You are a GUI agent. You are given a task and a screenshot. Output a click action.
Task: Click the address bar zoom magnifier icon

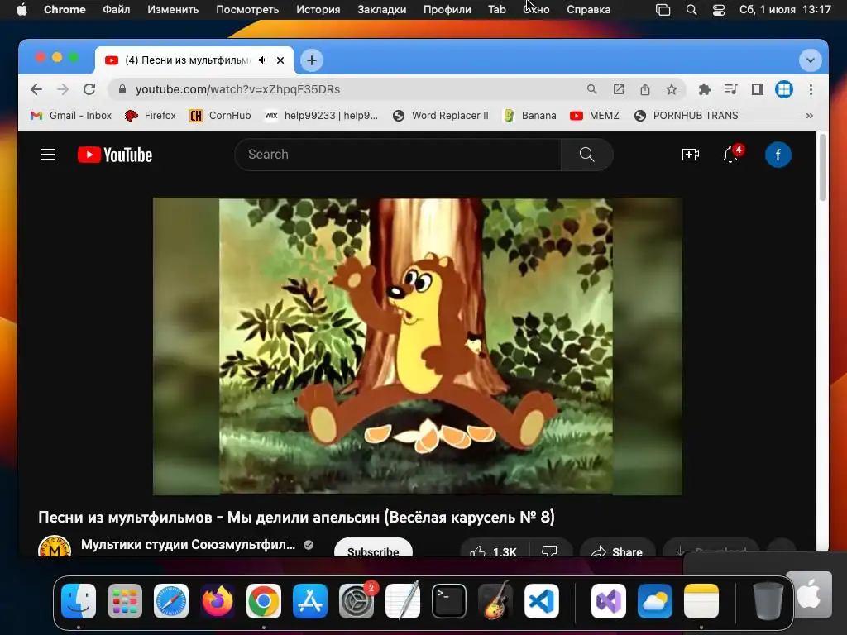coord(592,89)
